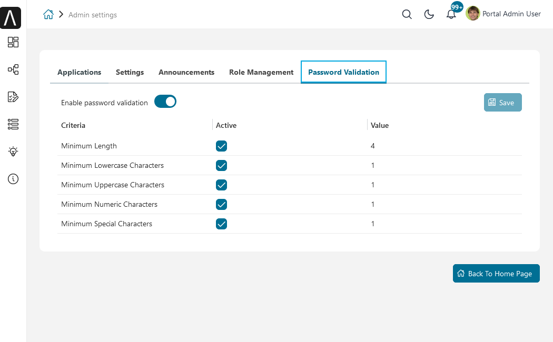The height and width of the screenshot is (342, 553).
Task: Open the info circle icon in sidebar
Action: pyautogui.click(x=13, y=179)
